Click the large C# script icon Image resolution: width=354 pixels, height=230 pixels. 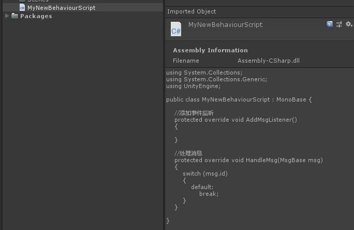pyautogui.click(x=176, y=29)
